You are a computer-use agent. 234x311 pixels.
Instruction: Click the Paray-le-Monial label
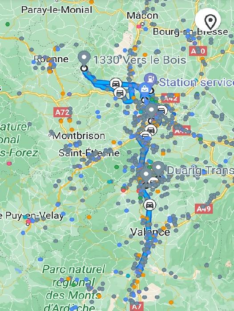pyautogui.click(x=57, y=10)
